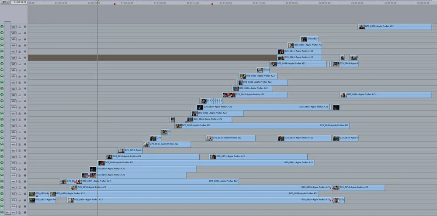
Task: Lock track V31
Action: pyautogui.click(x=20, y=27)
